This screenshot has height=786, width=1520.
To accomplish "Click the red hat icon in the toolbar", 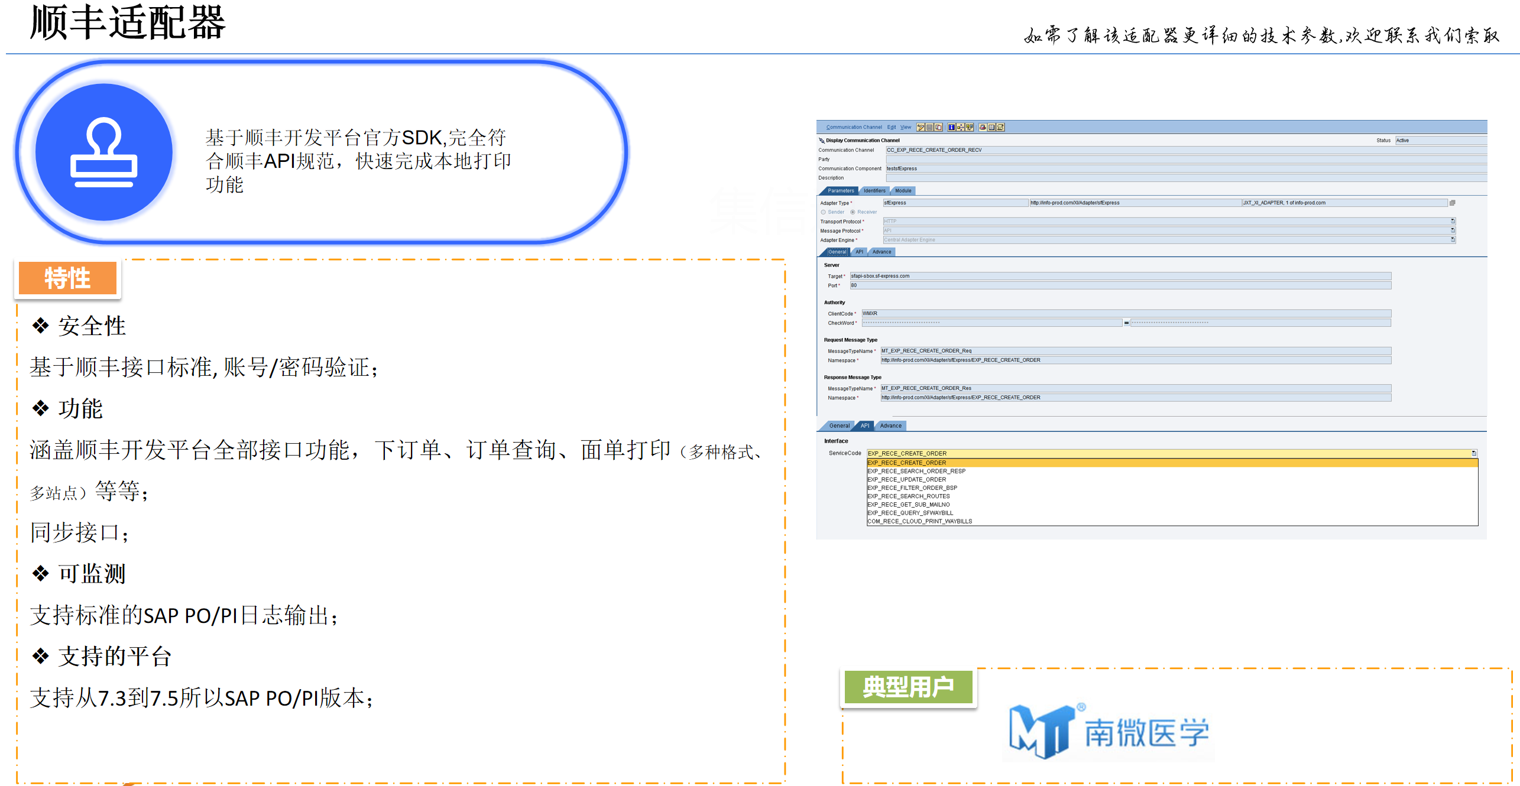I will [983, 127].
